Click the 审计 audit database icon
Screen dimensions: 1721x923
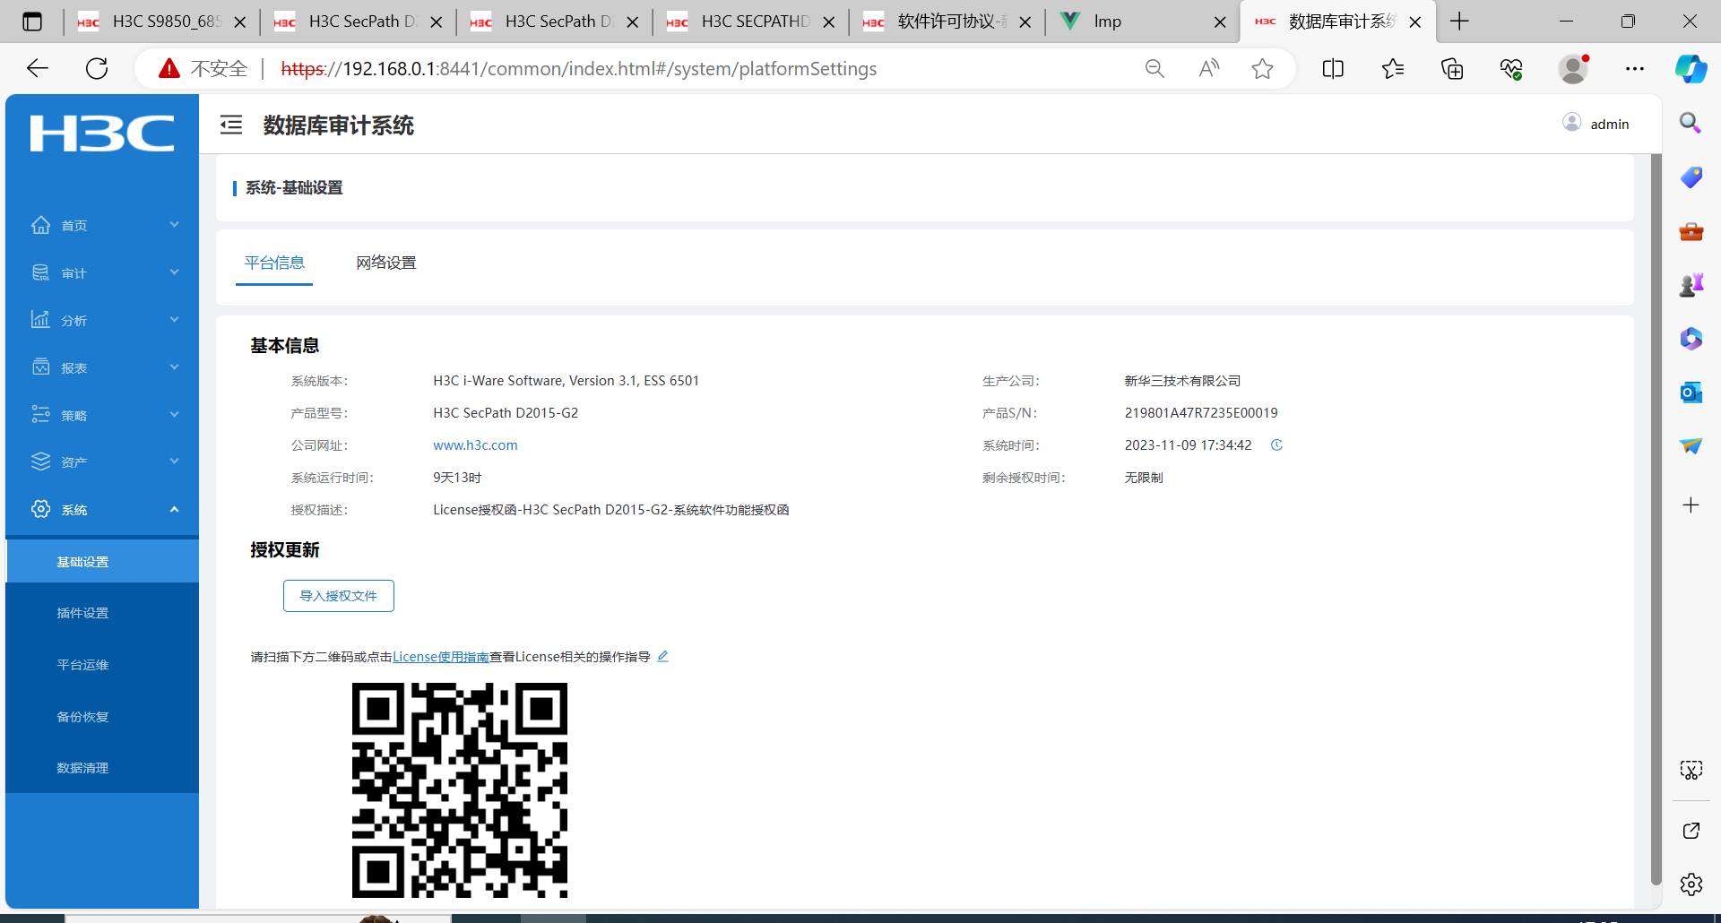point(41,272)
